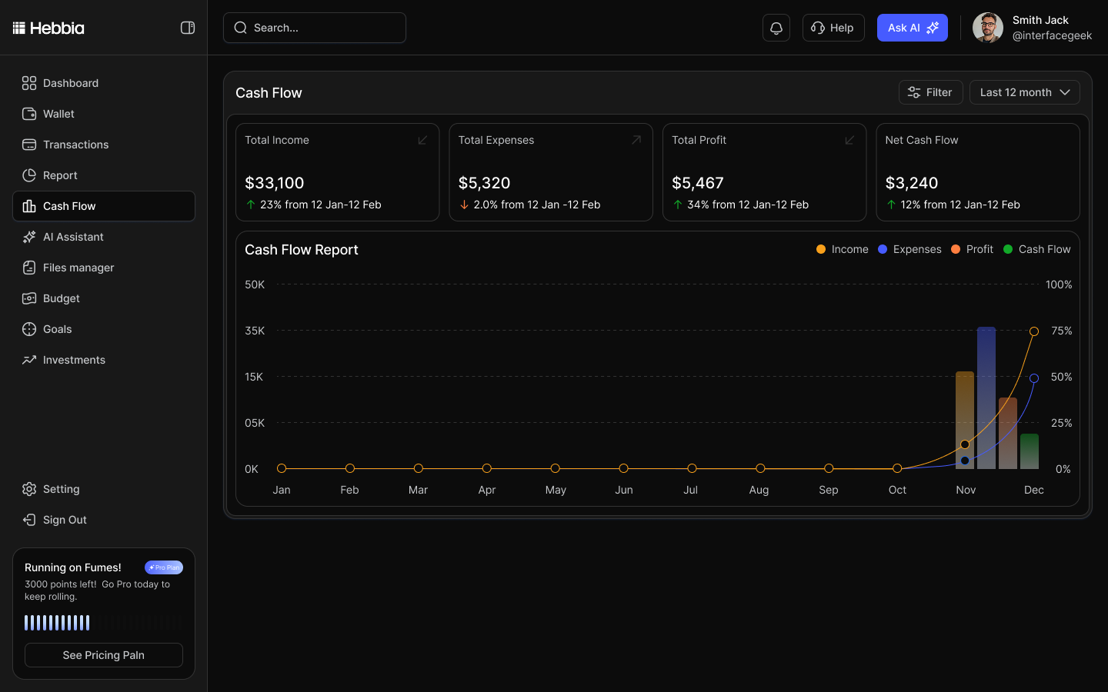Open the Last 12 month dropdown
The height and width of the screenshot is (692, 1108).
1024,92
